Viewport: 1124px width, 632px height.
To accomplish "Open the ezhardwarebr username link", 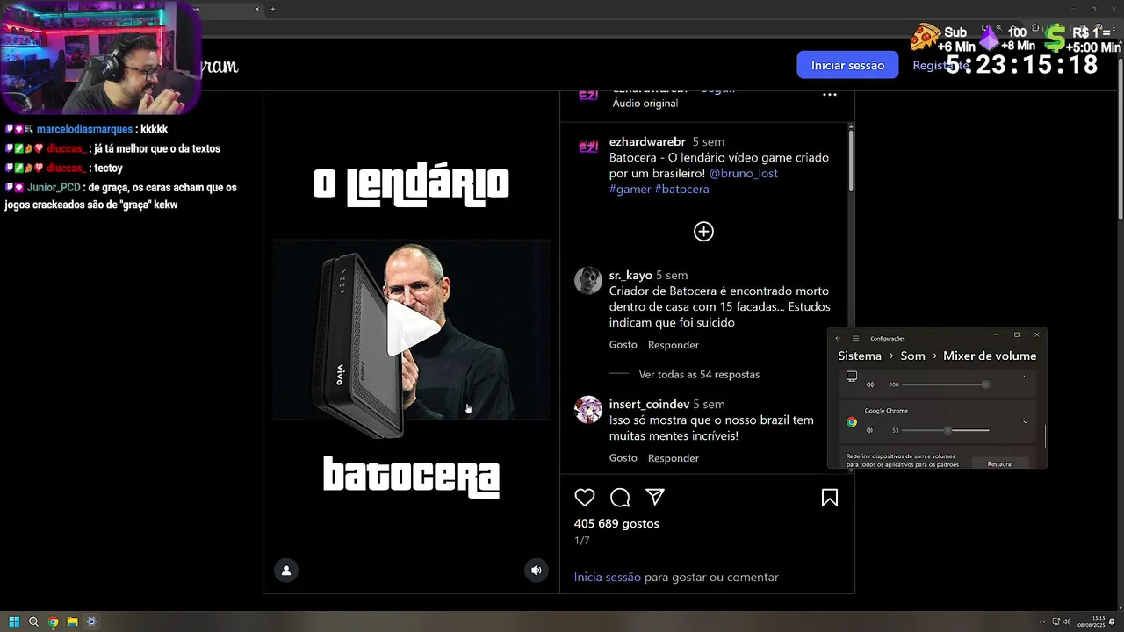I will (x=647, y=141).
